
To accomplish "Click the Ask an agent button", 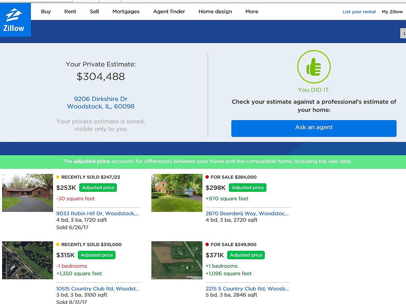I will pos(314,128).
